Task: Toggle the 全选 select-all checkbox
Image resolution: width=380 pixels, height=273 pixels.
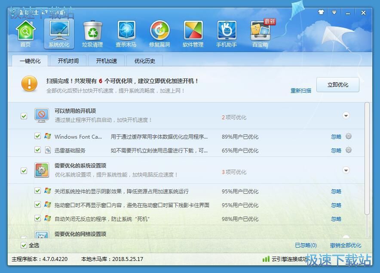Action: 24,245
